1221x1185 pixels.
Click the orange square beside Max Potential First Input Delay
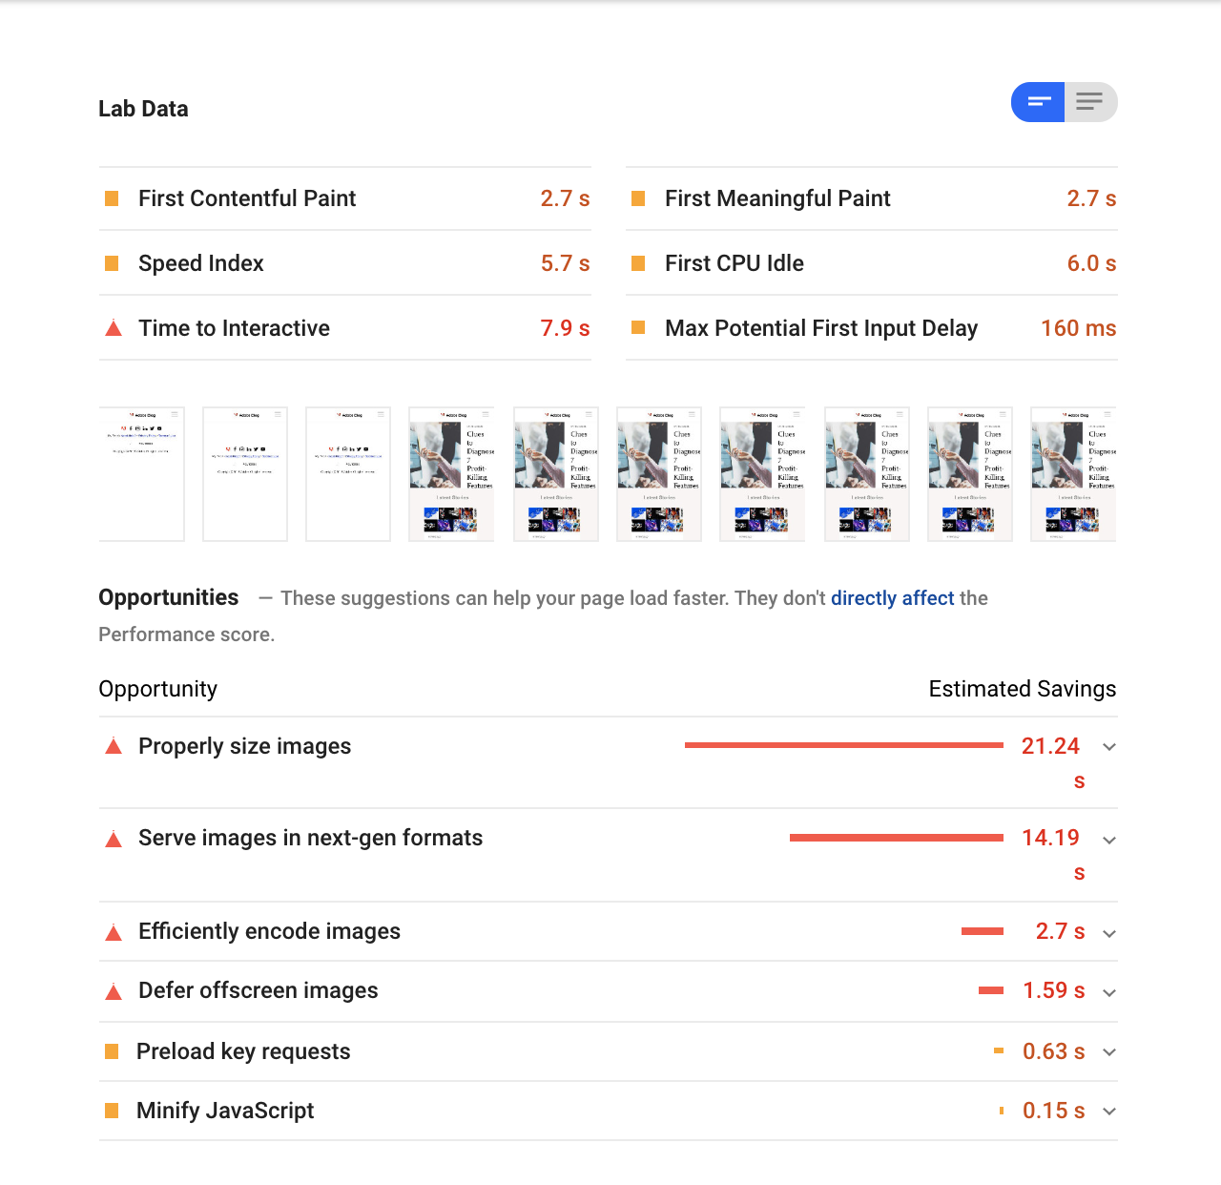[x=638, y=328]
